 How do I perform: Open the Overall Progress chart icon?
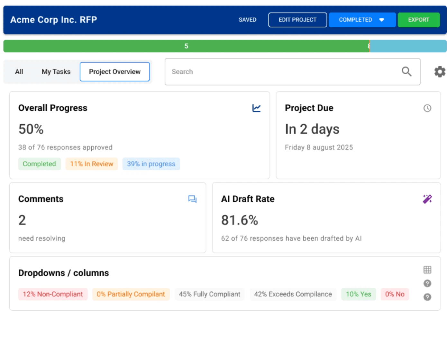pos(256,108)
